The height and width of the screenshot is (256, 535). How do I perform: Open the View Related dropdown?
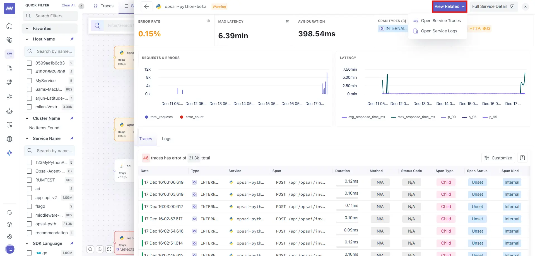(x=449, y=6)
